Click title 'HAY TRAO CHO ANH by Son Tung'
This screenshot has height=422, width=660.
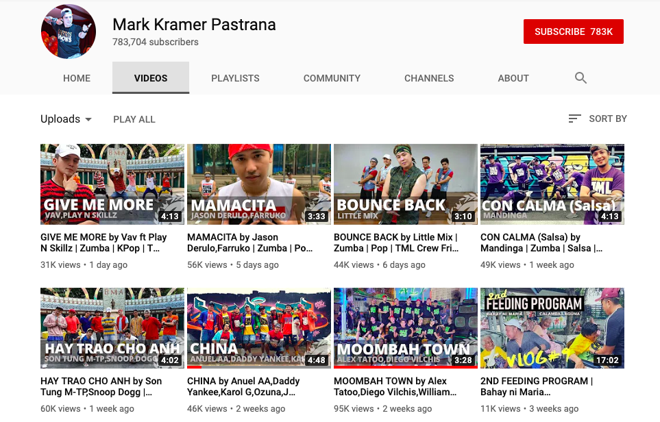101,386
